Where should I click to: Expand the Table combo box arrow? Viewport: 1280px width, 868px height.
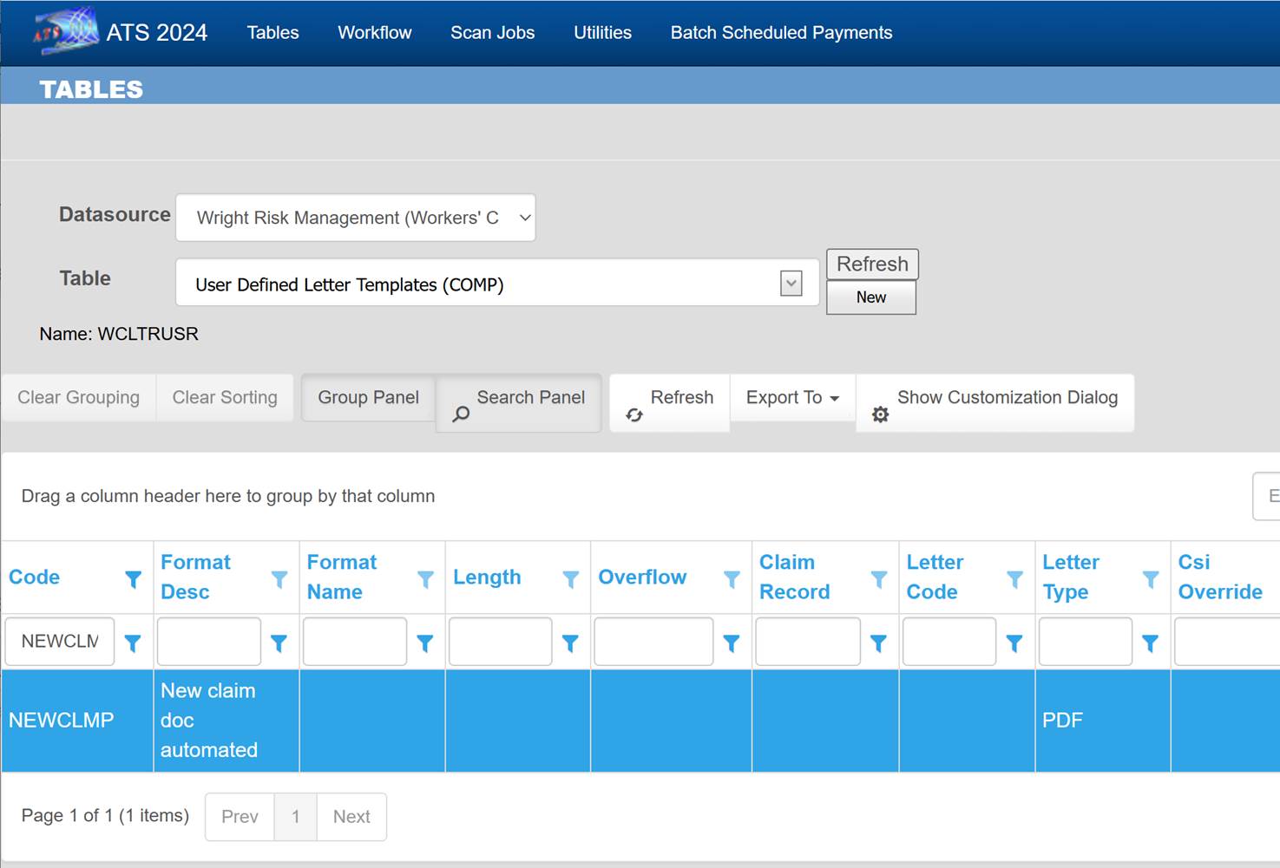pos(791,284)
